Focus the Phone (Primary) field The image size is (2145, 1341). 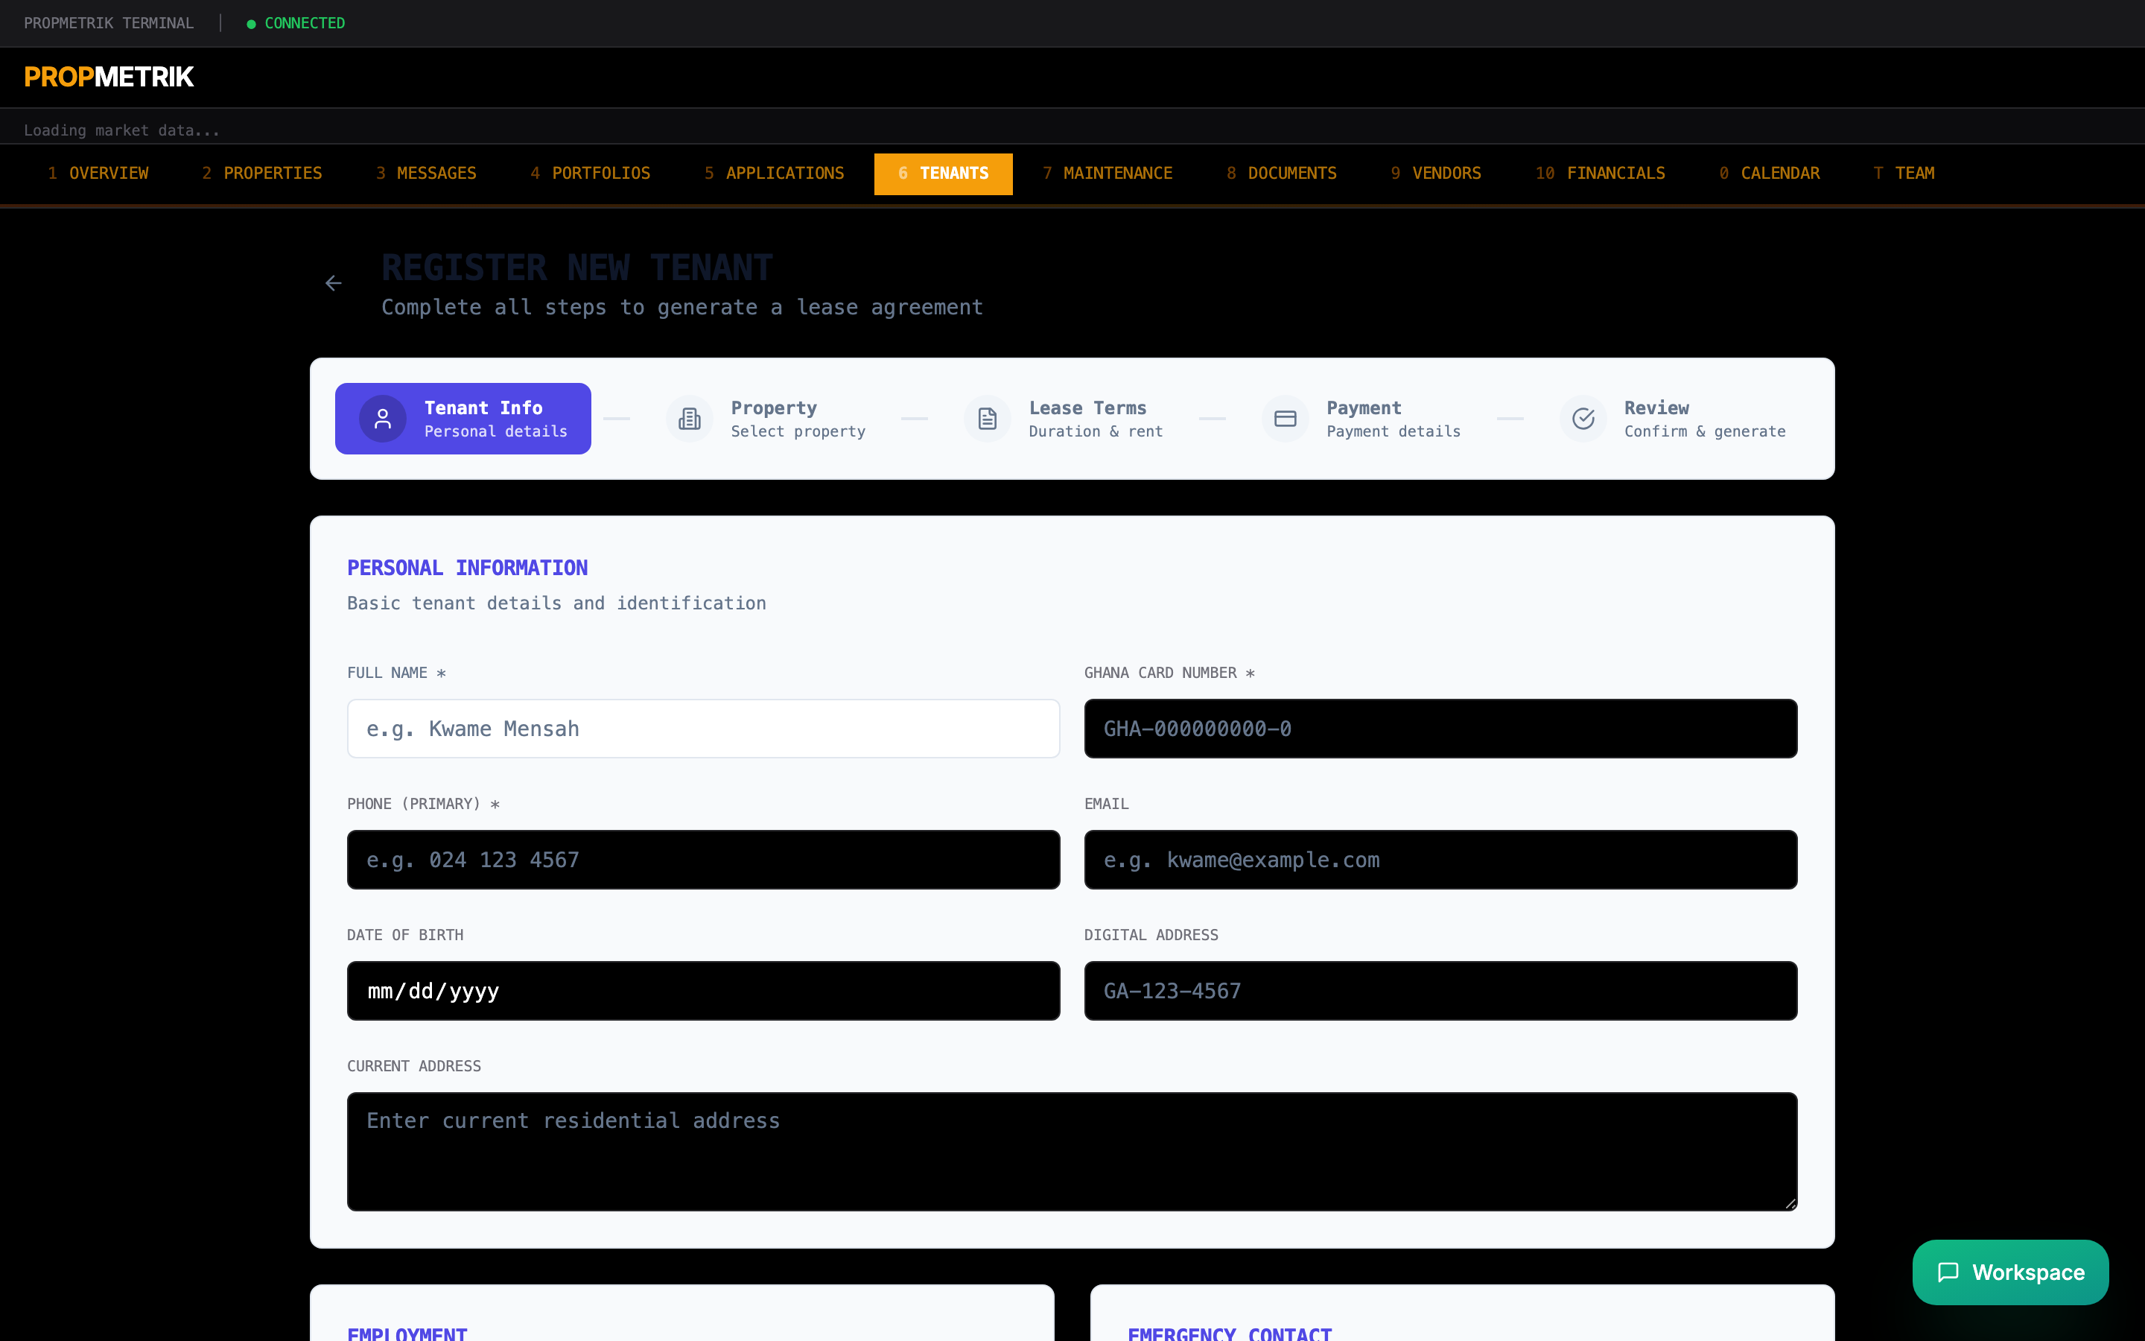tap(704, 860)
